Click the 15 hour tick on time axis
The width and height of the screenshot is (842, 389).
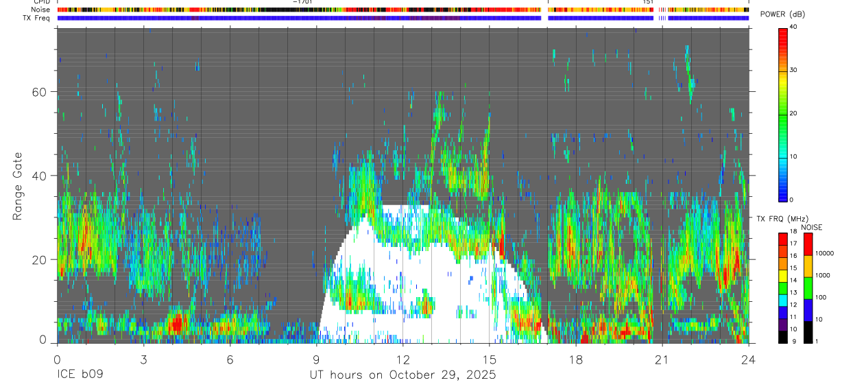pos(489,359)
